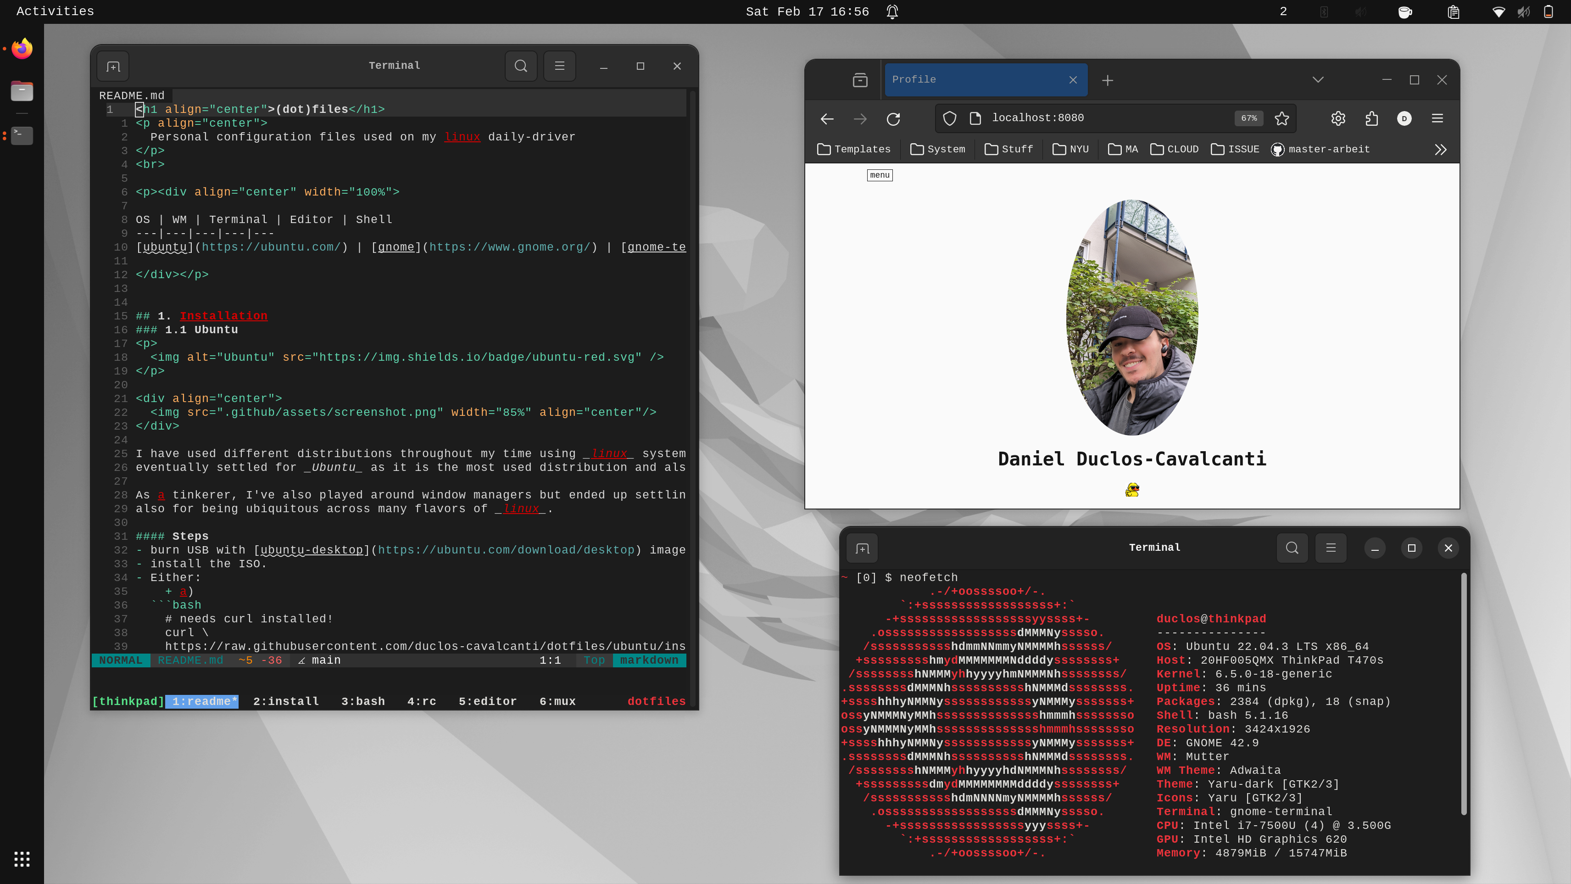Click the Firefox reload page icon

(893, 119)
